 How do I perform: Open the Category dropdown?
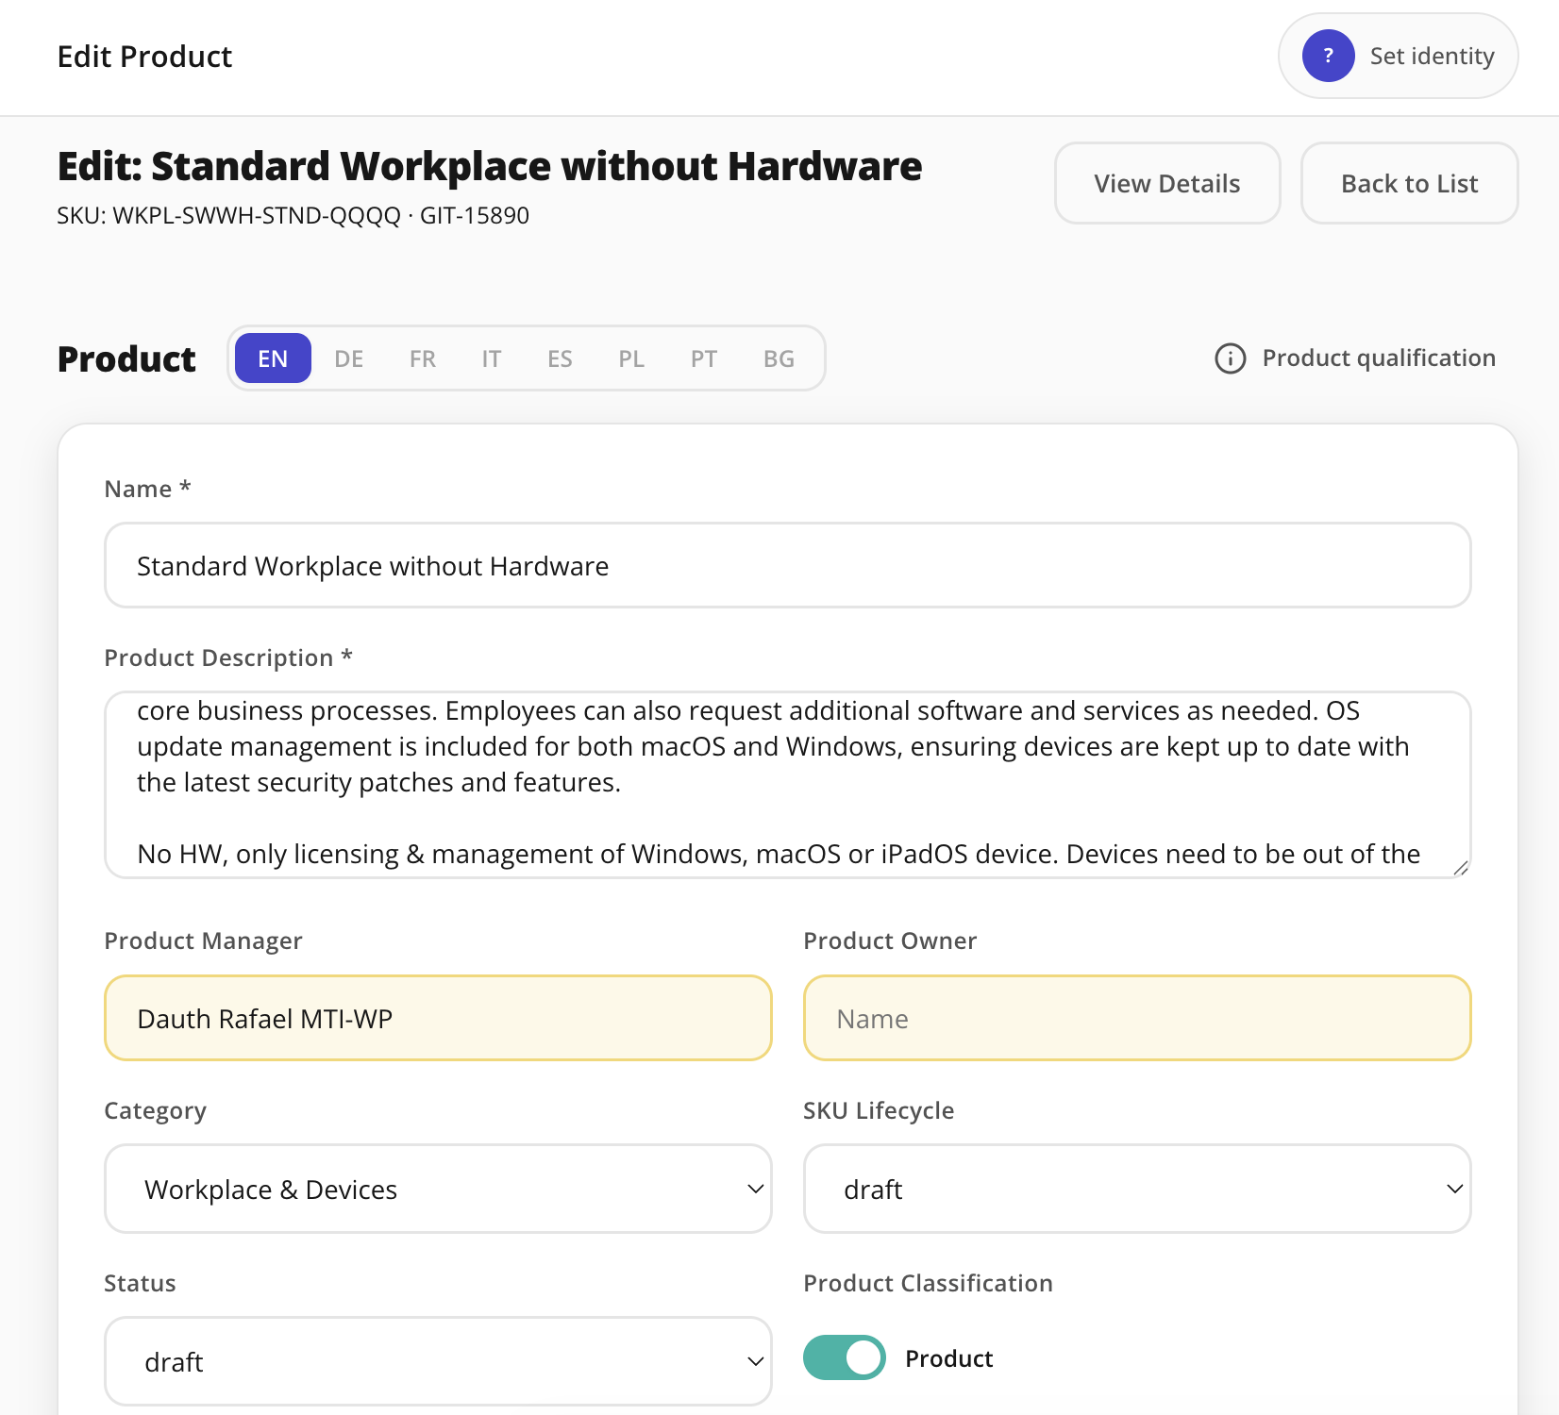click(x=438, y=1189)
